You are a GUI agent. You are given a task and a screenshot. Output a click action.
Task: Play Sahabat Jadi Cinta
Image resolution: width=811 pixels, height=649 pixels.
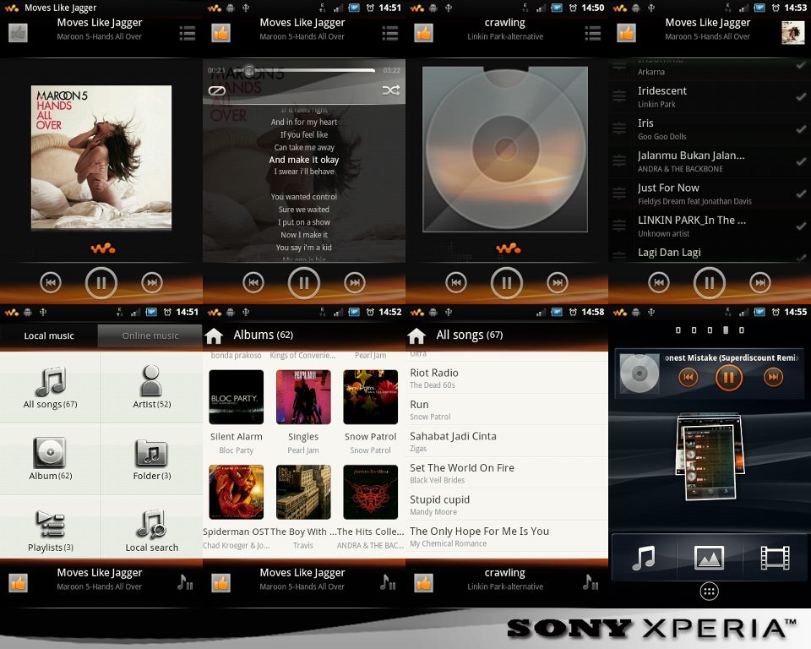pos(507,441)
